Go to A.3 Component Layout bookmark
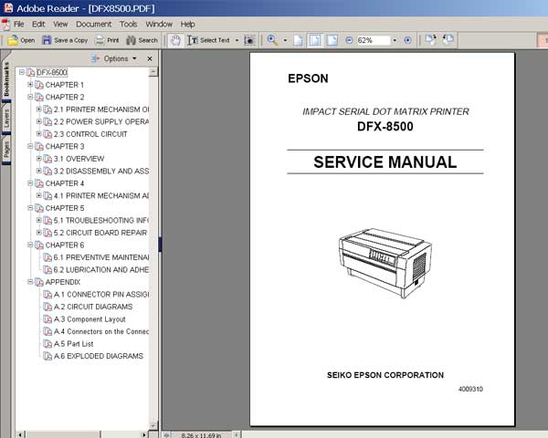Viewport: 548px width, 438px height. click(90, 319)
